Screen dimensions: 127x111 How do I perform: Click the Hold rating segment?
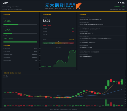pos(58,43)
